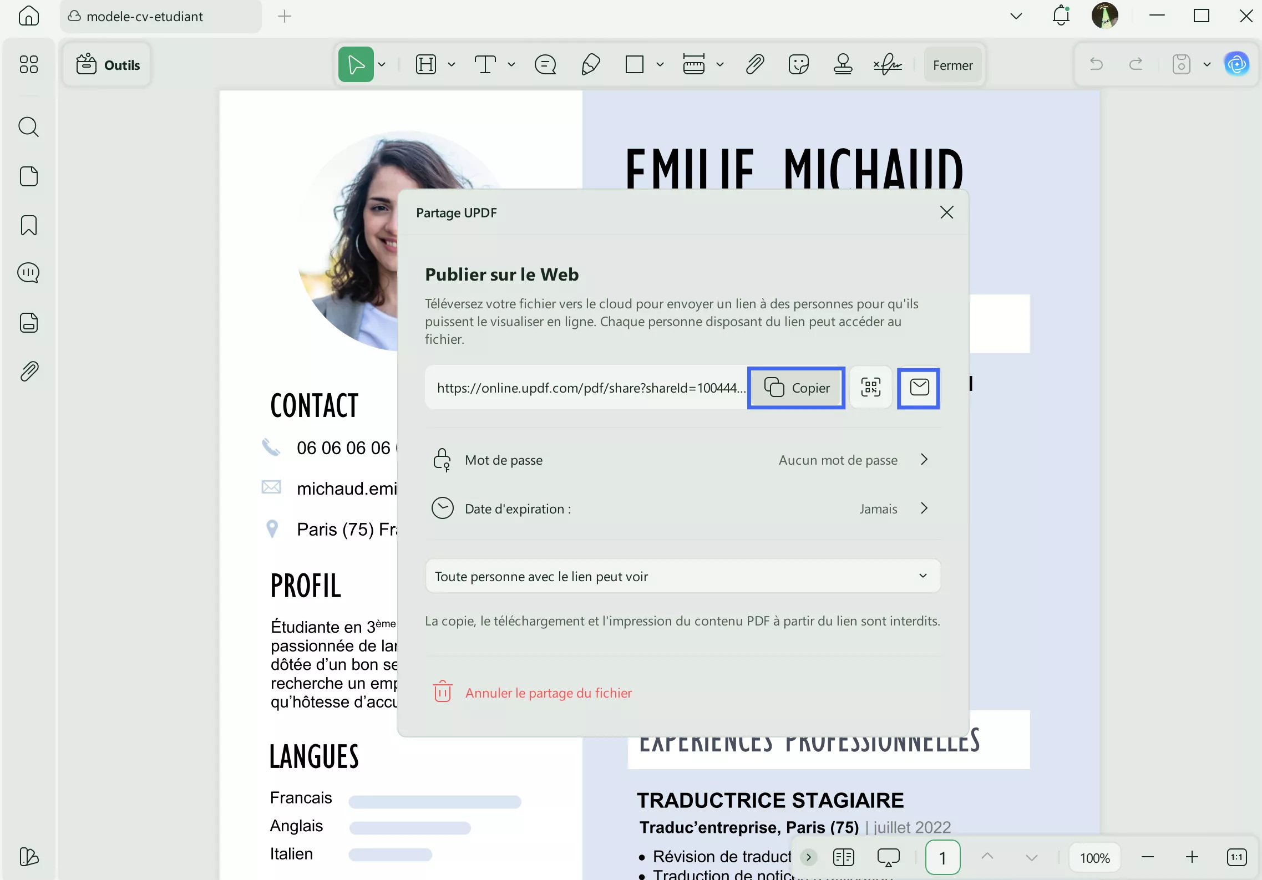This screenshot has width=1262, height=880.
Task: Open the AI assistant icon
Action: coord(1238,64)
